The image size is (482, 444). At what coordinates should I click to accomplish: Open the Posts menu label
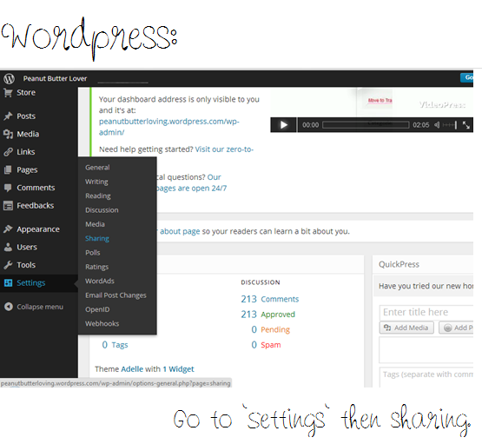click(x=26, y=116)
